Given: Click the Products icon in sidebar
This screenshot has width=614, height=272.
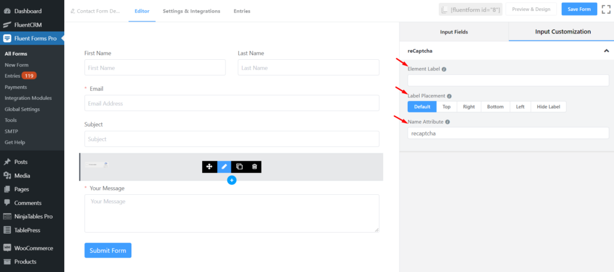Looking at the screenshot, I should click(x=7, y=261).
